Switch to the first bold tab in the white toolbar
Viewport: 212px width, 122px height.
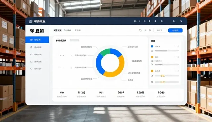[57, 30]
